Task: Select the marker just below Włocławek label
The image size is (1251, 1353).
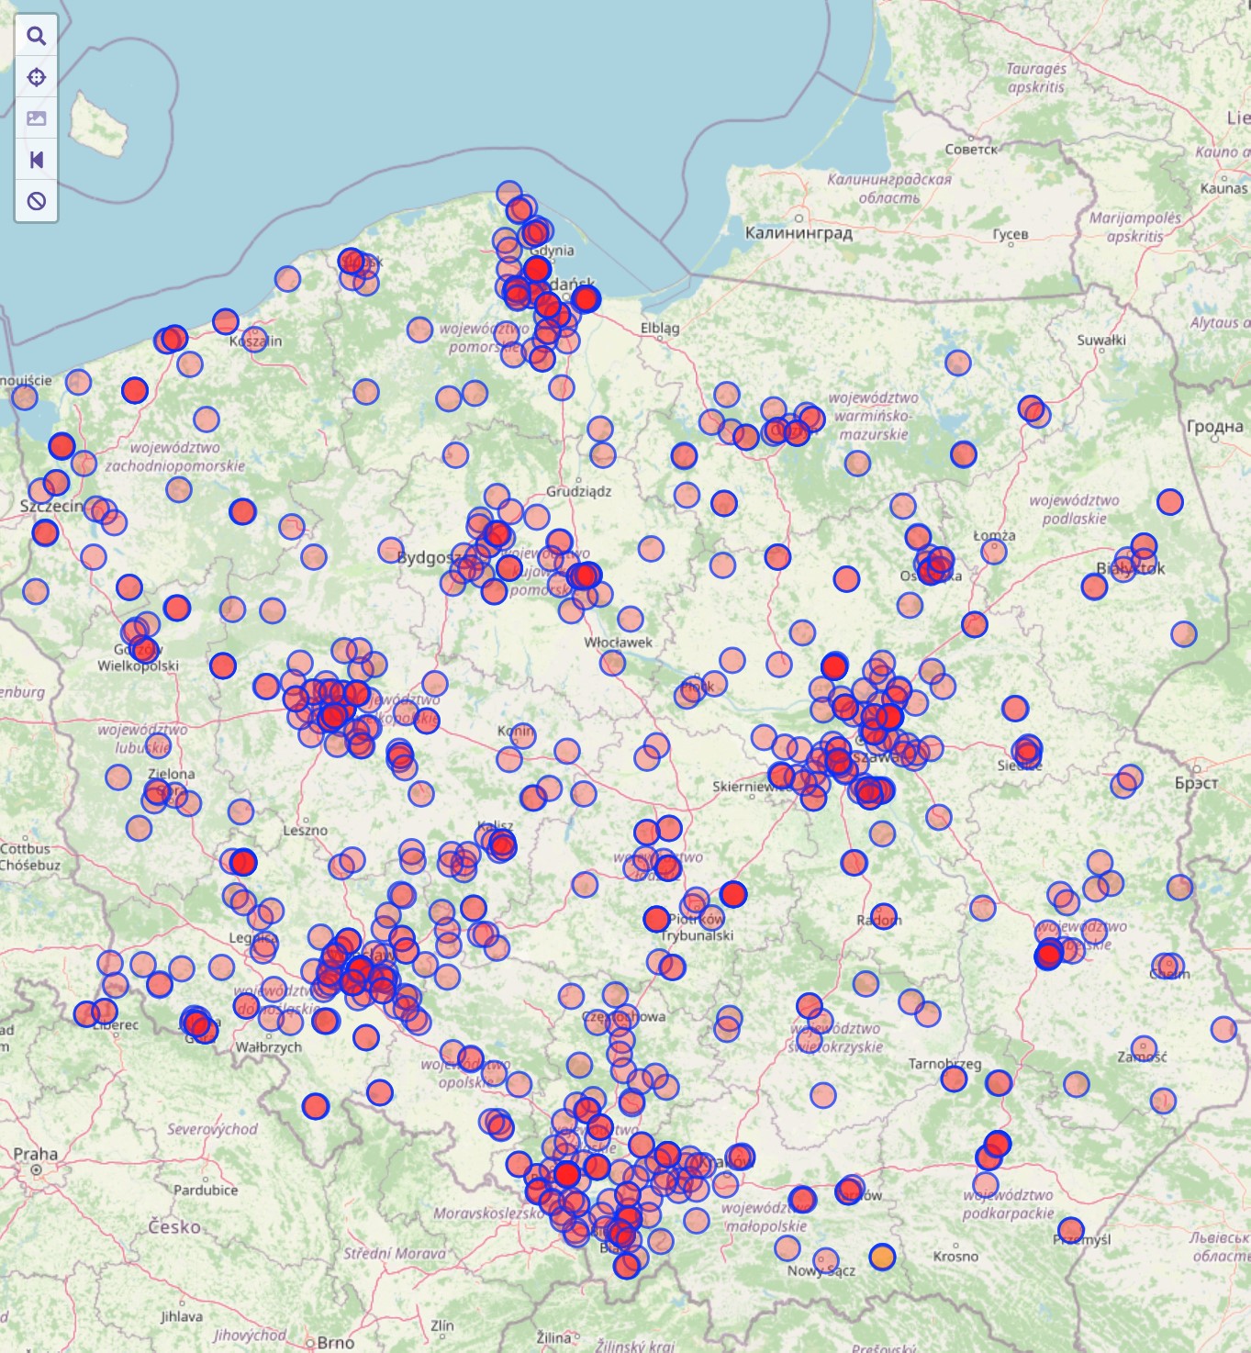Action: pos(612,662)
